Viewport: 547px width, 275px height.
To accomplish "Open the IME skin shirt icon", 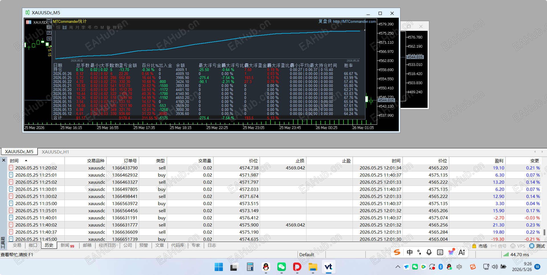I will [x=452, y=252].
